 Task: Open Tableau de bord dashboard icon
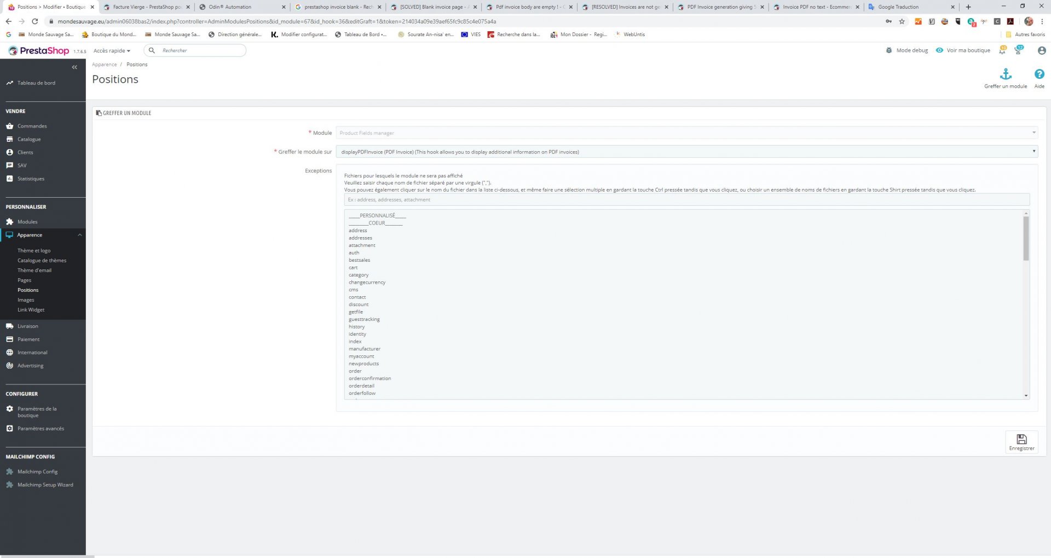10,83
